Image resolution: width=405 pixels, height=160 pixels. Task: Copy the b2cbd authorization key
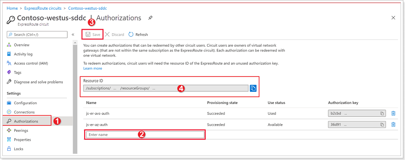click(x=382, y=113)
